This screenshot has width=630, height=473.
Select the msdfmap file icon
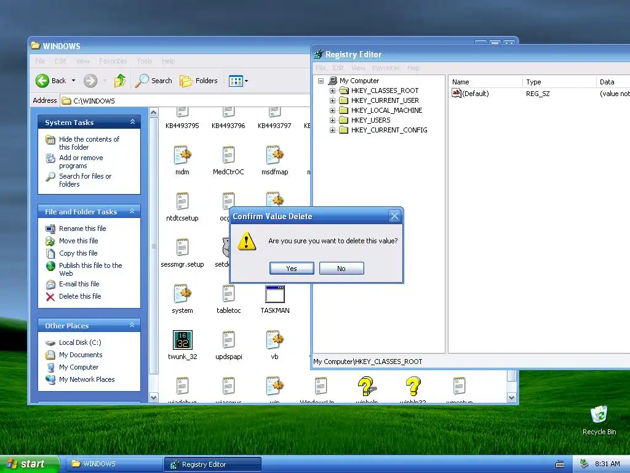274,155
